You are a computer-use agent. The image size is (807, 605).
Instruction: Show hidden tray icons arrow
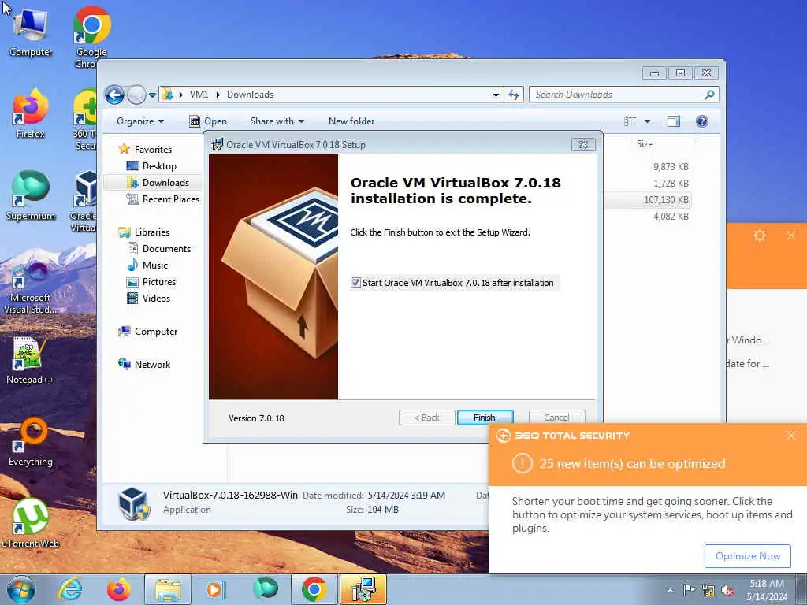(670, 590)
